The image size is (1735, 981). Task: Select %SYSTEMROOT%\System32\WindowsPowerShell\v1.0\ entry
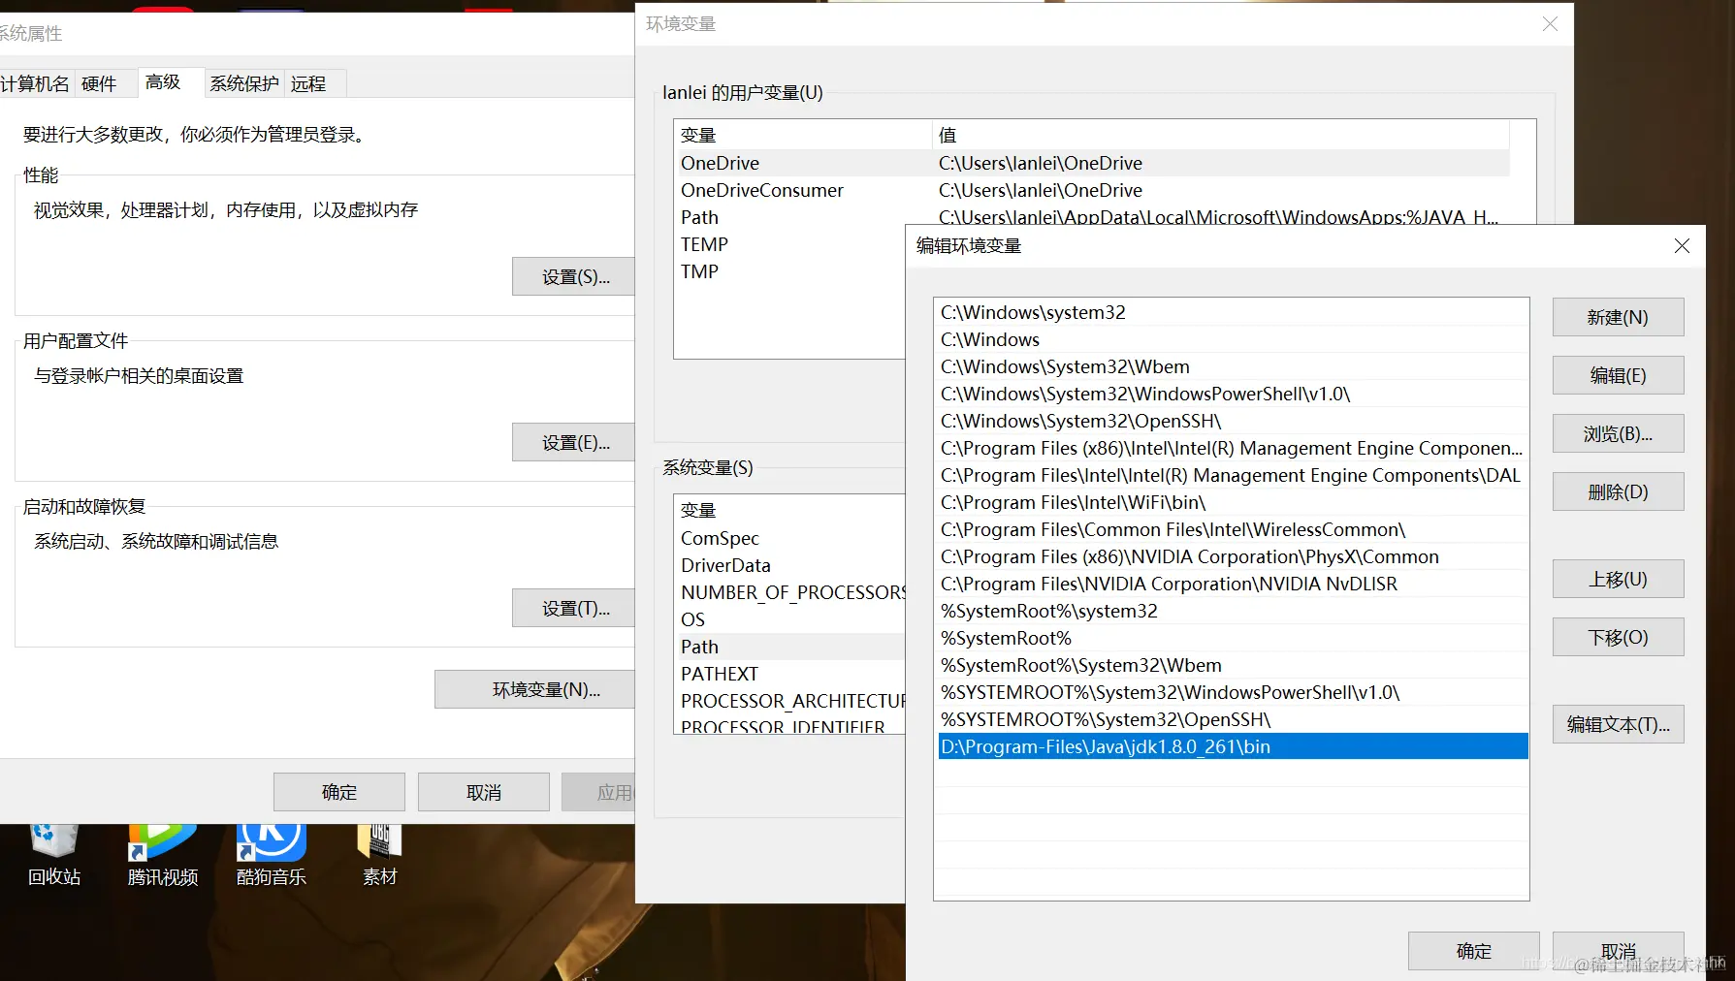coord(1233,692)
